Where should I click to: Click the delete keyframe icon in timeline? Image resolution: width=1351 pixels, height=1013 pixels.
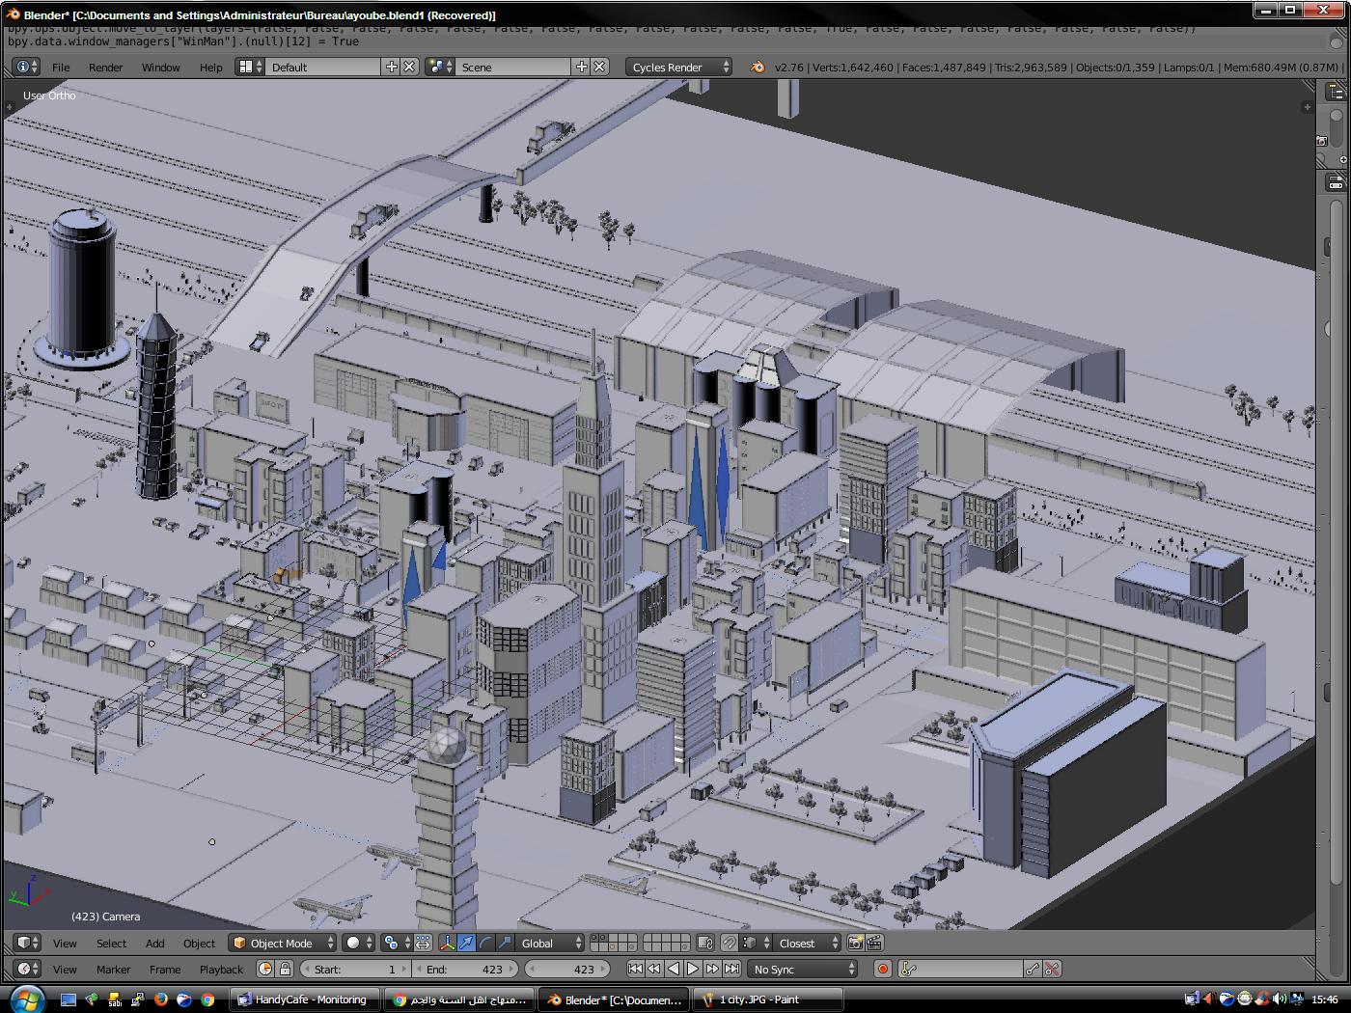1052,969
